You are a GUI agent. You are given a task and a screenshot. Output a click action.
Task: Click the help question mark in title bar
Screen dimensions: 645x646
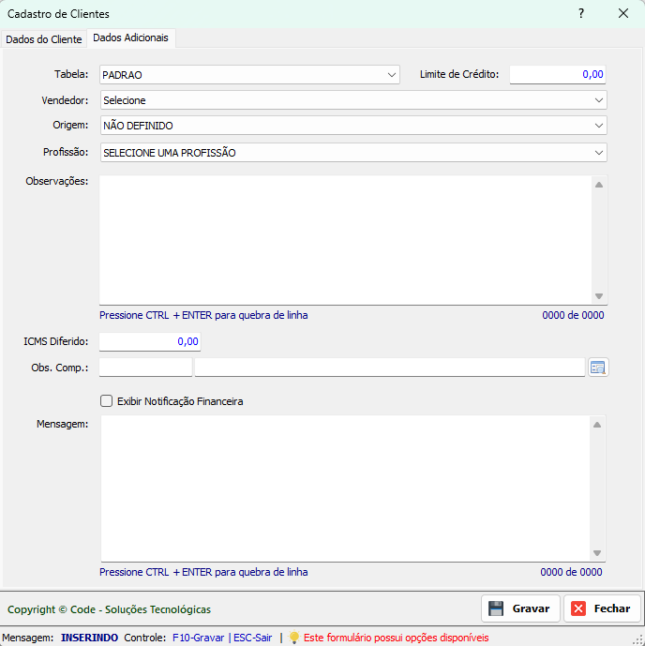(580, 13)
